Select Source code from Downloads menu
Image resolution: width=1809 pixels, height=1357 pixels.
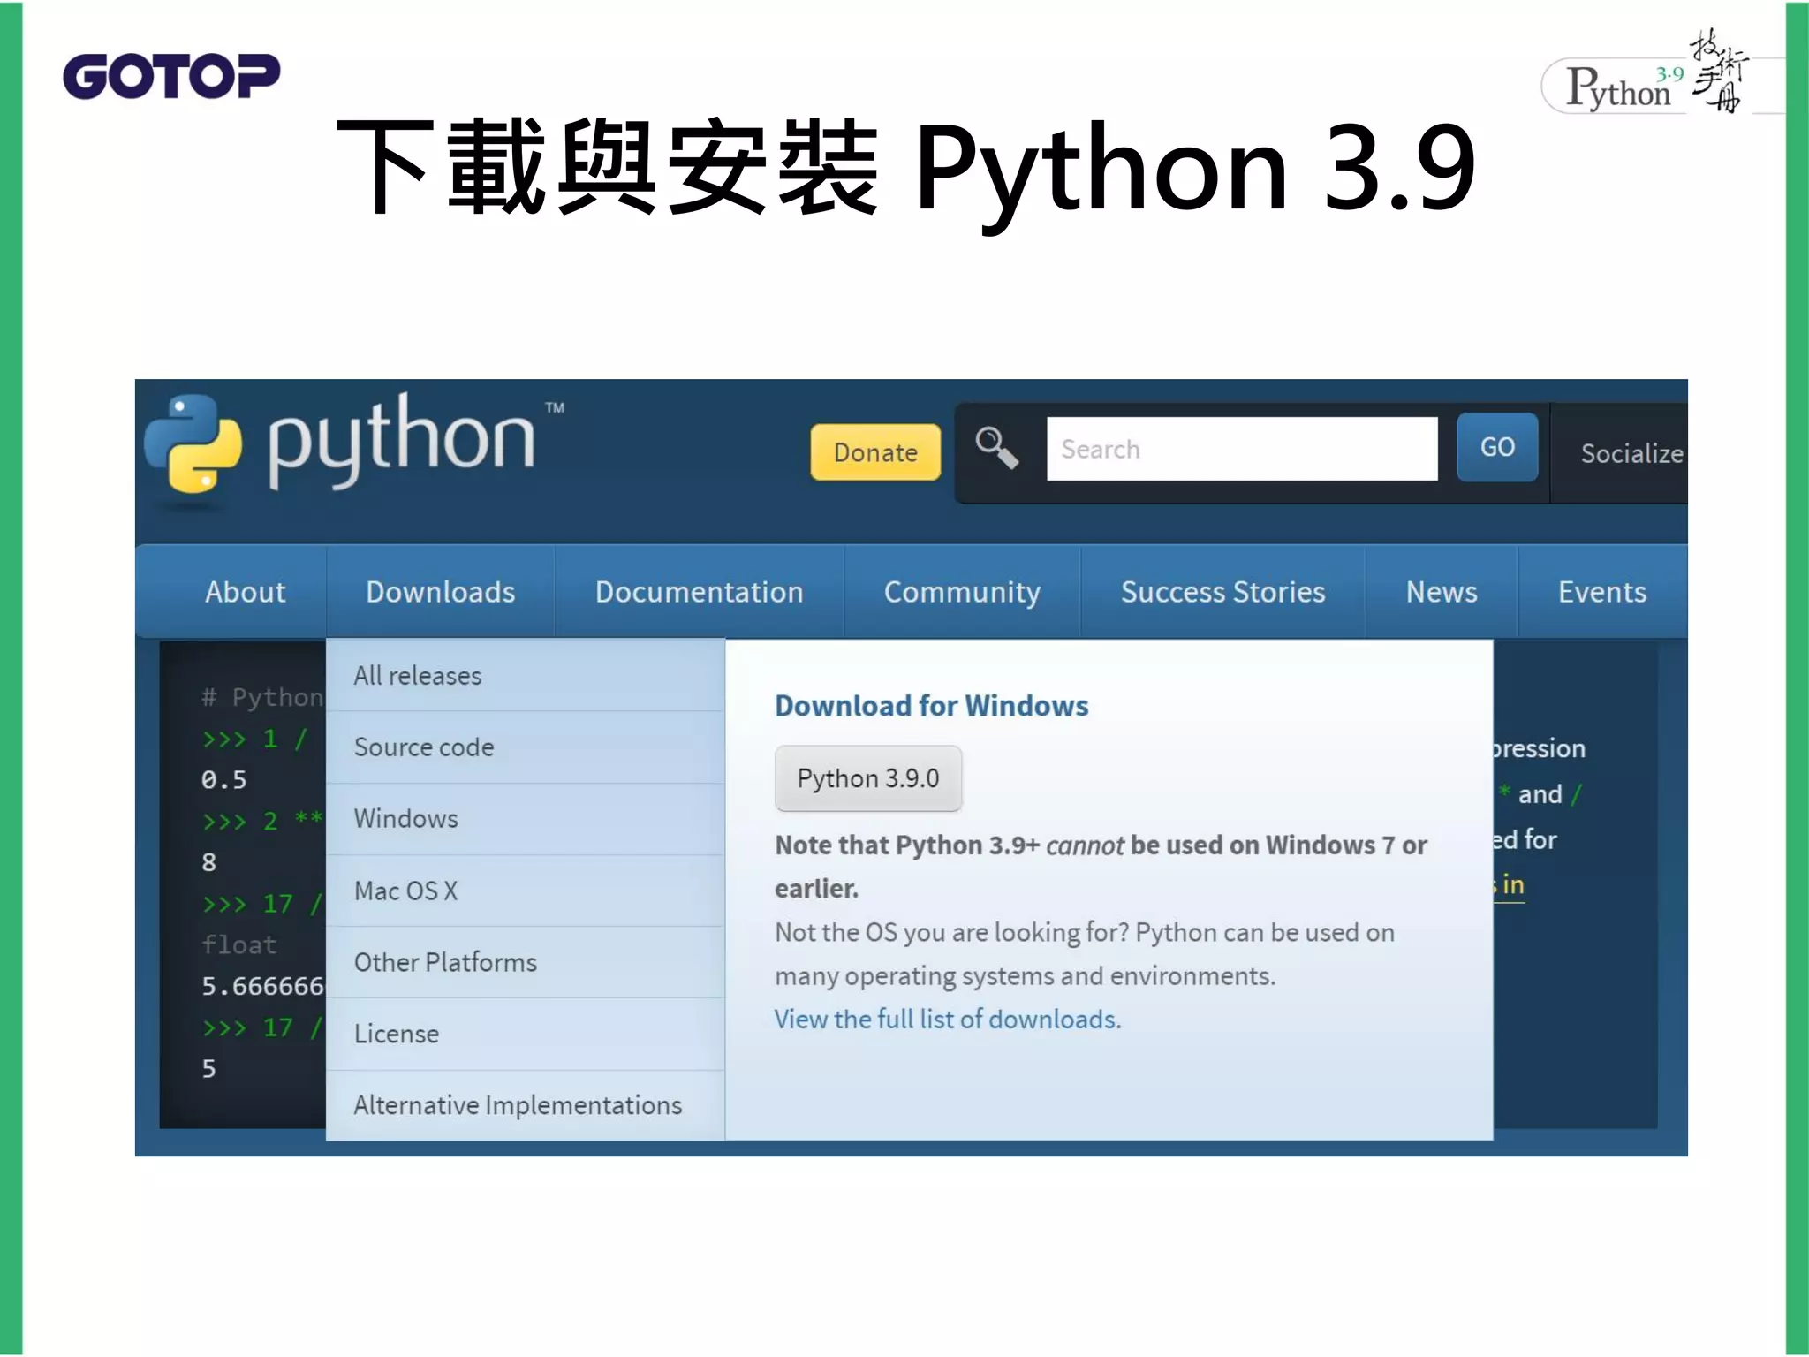(x=526, y=747)
